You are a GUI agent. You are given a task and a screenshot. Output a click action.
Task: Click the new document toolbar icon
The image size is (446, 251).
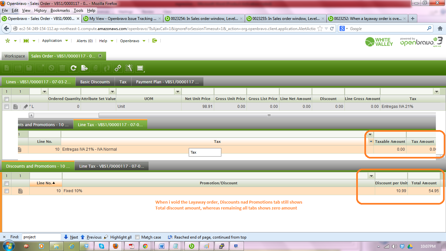[x=7, y=68]
